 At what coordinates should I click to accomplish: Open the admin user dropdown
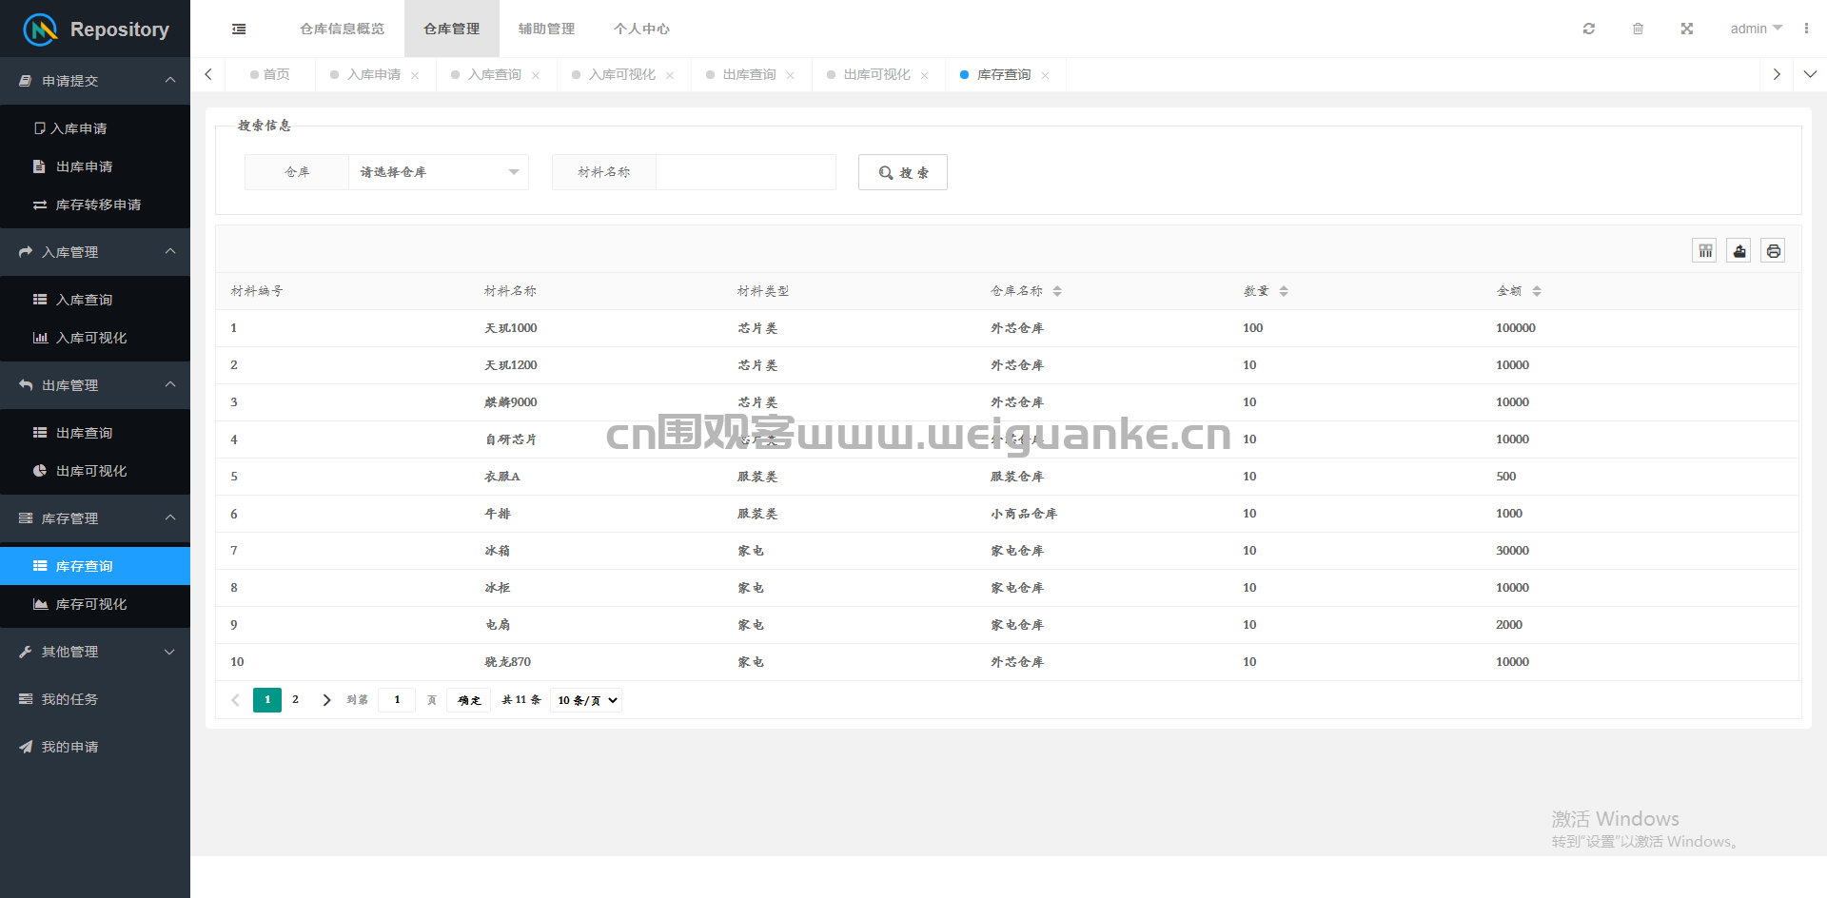(1756, 29)
